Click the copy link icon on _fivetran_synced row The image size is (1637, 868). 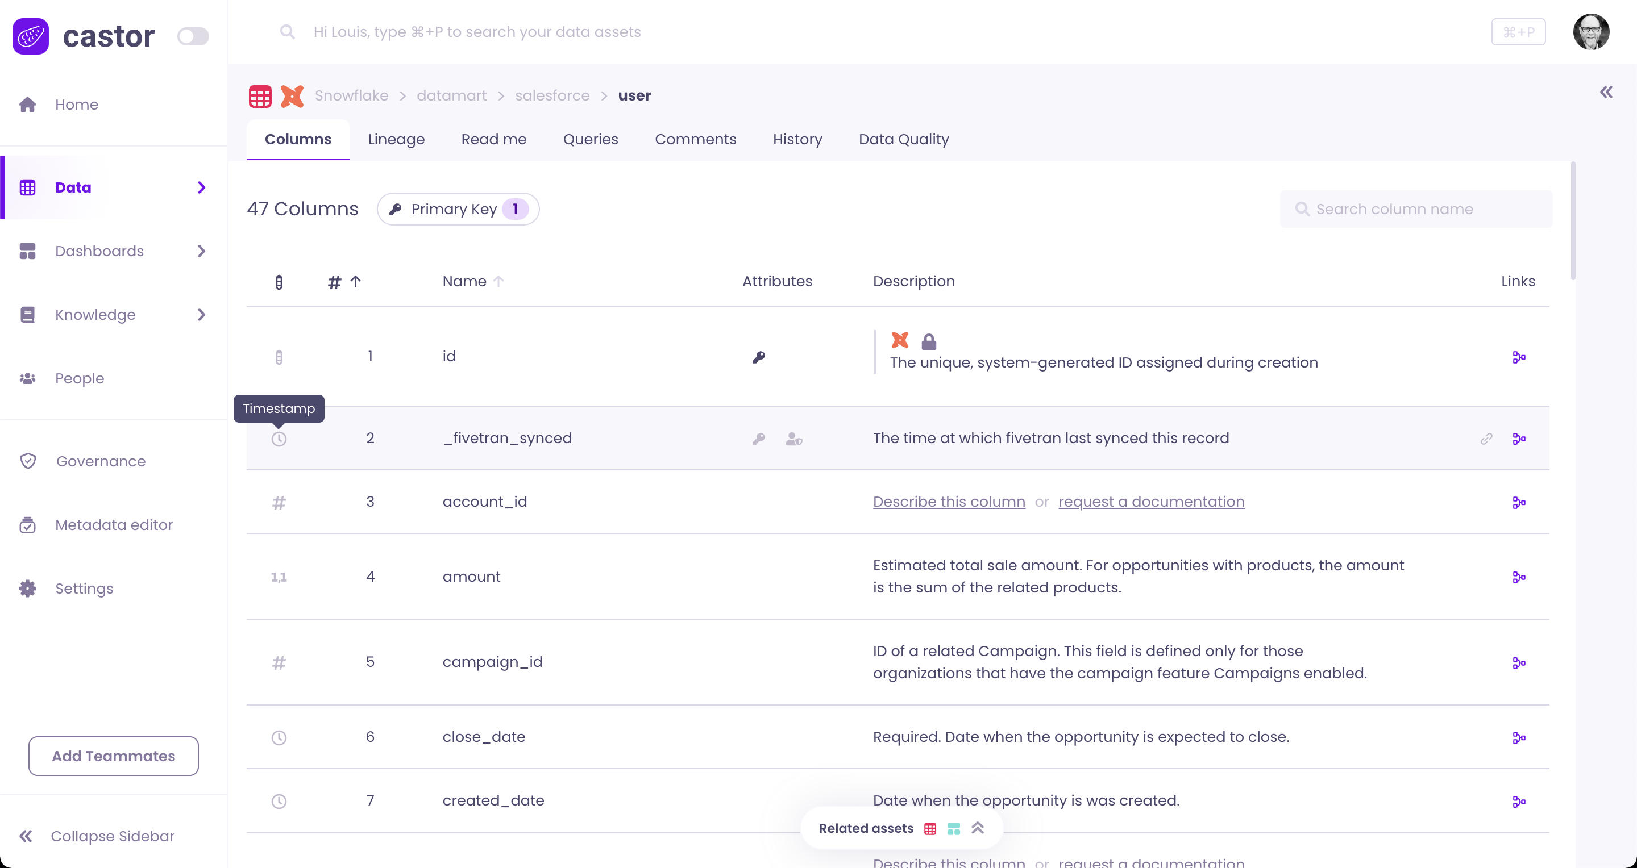1486,439
